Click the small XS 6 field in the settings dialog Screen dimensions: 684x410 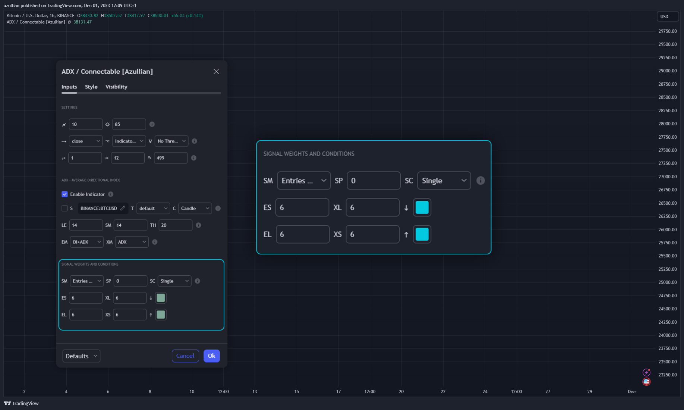pos(130,314)
